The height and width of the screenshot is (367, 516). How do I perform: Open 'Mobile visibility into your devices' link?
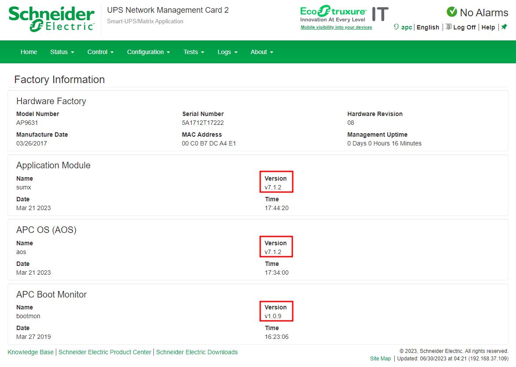point(336,27)
